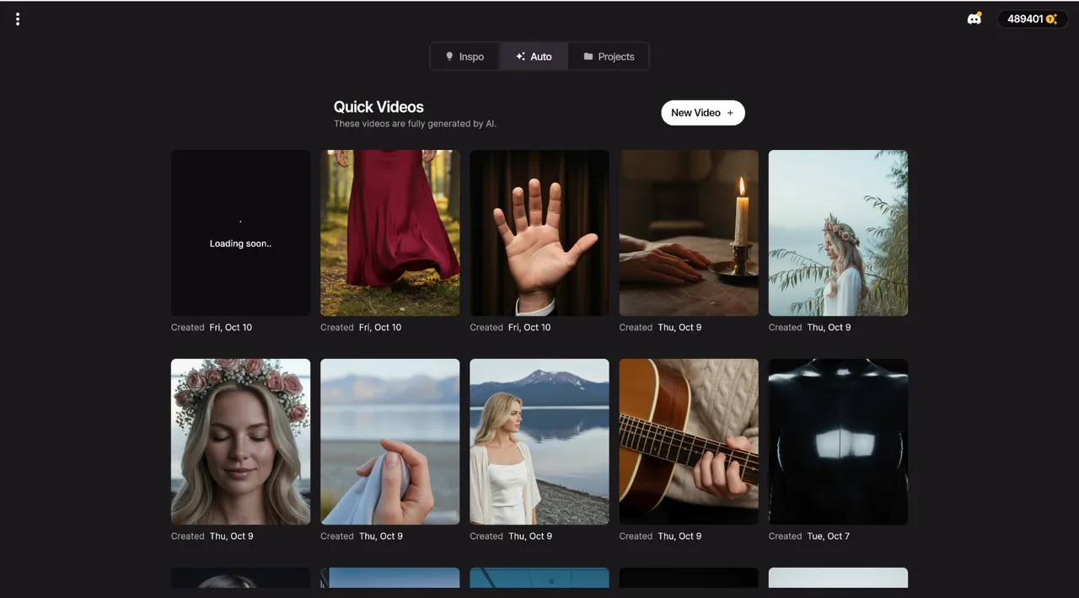The image size is (1079, 598).
Task: Open the red dress video thumbnail
Action: coord(389,232)
